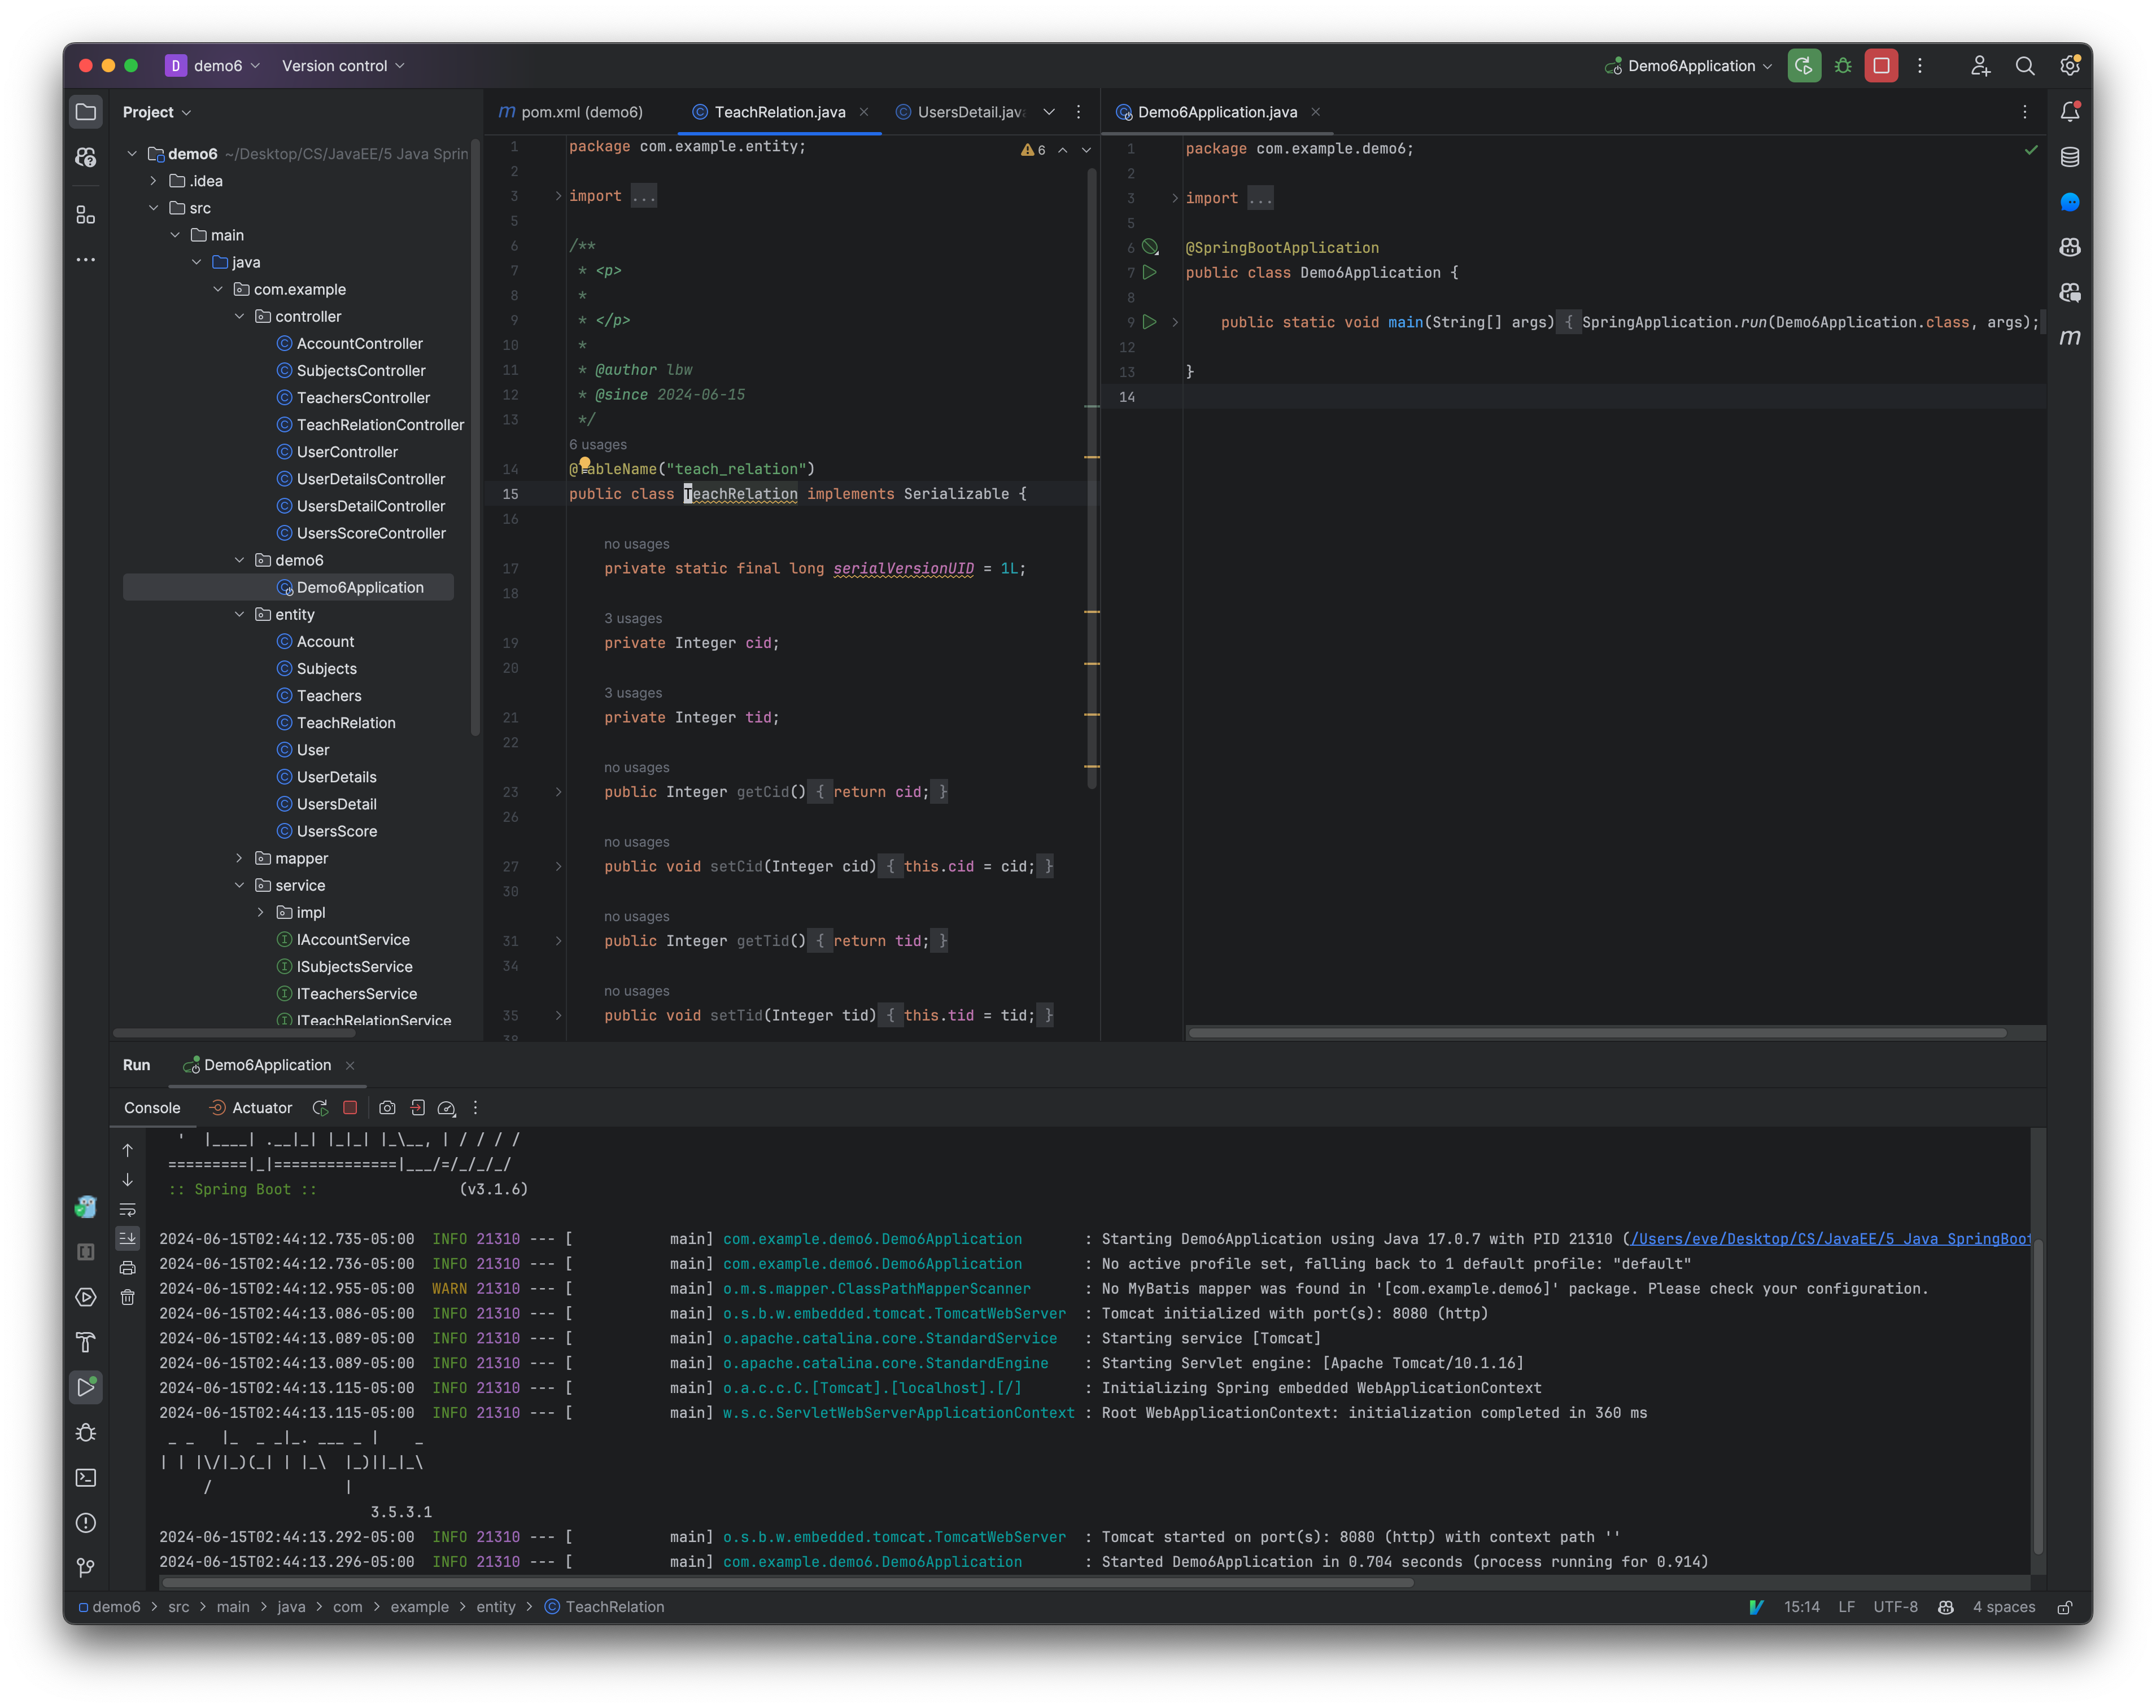Click the console toolbar stop button

click(350, 1107)
